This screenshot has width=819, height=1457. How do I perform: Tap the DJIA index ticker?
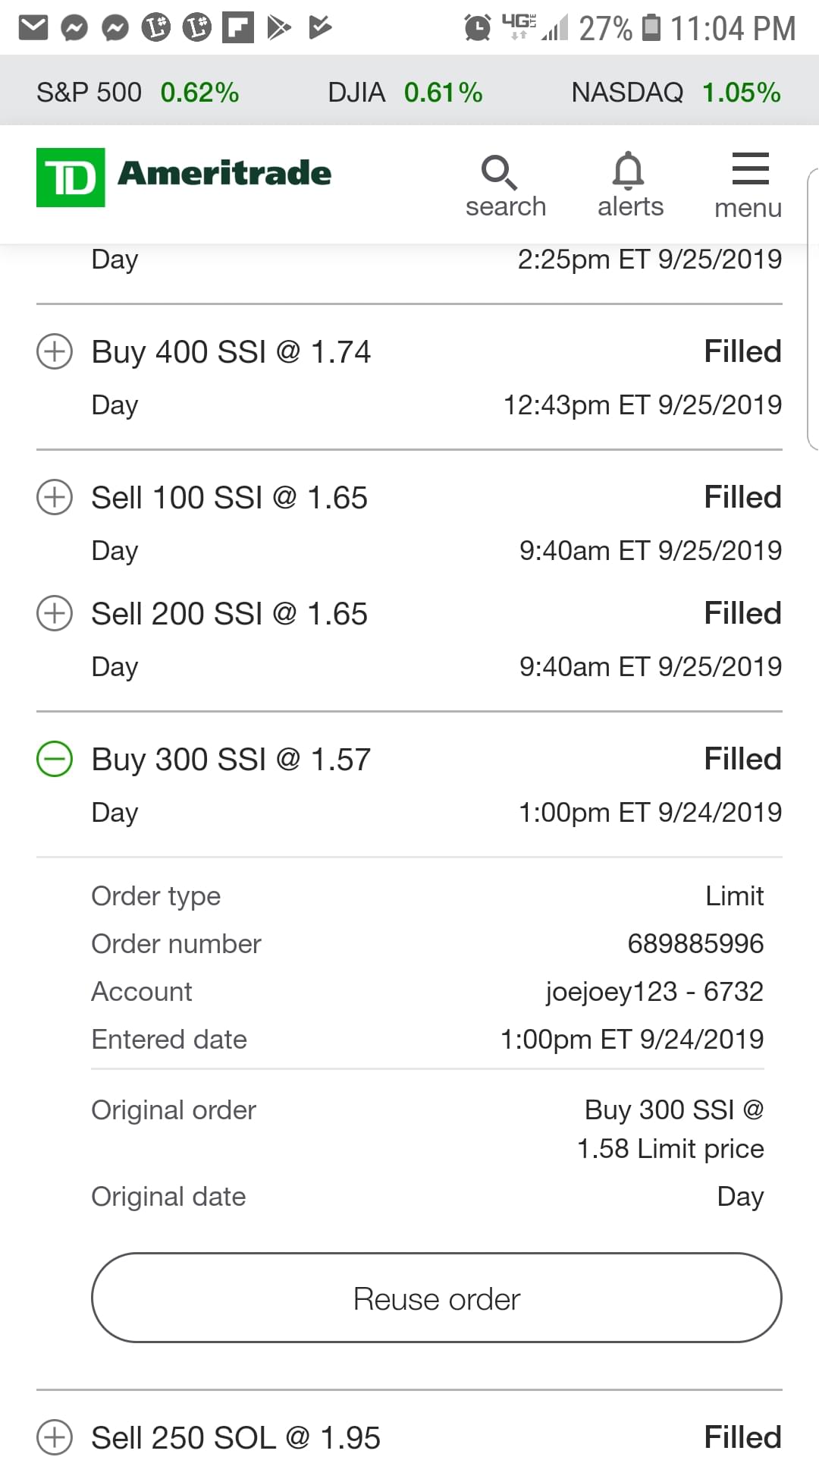tap(405, 93)
